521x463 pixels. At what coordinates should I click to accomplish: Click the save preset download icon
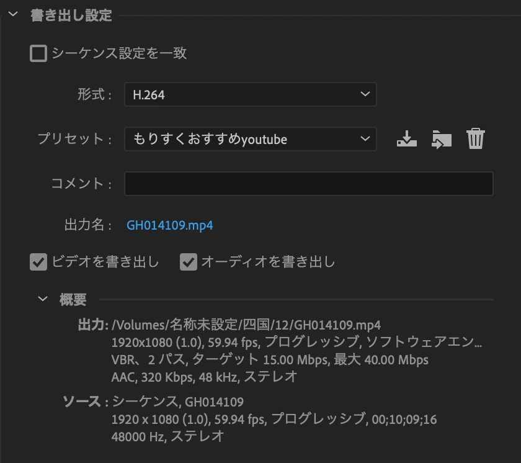407,139
